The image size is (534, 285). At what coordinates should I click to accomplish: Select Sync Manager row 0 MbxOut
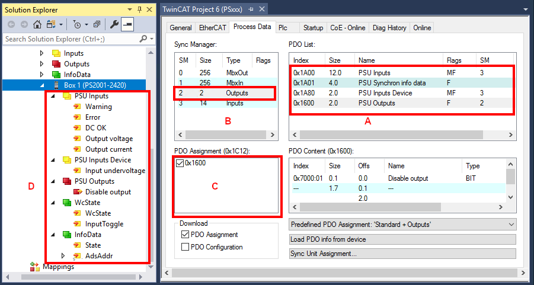[x=226, y=72]
